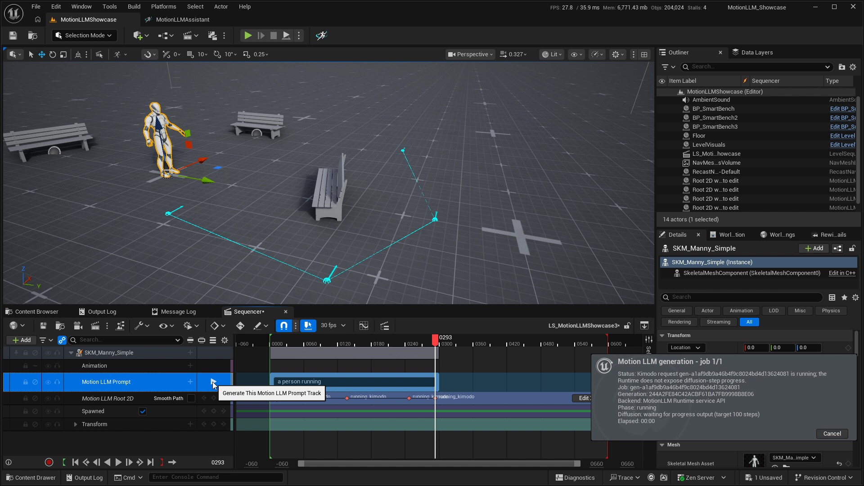
Task: Select the rotate gizmo tool
Action: click(53, 54)
